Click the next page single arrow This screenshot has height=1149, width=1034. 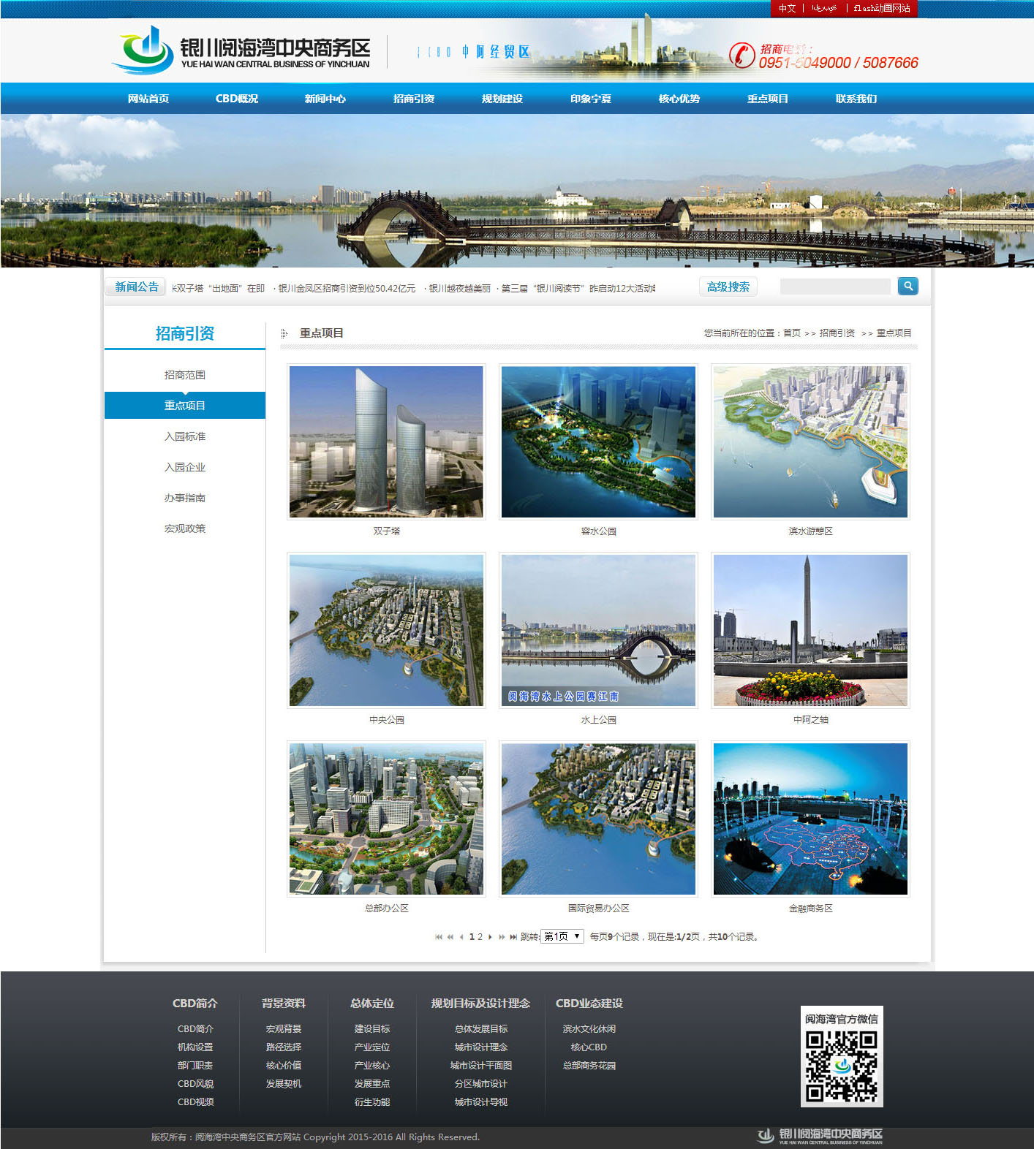[490, 937]
